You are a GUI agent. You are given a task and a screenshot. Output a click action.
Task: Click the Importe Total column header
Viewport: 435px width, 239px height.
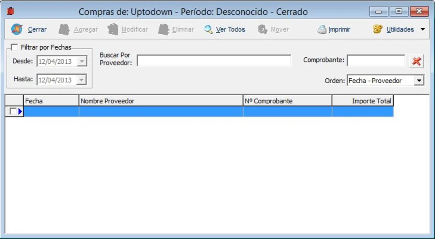(363, 101)
